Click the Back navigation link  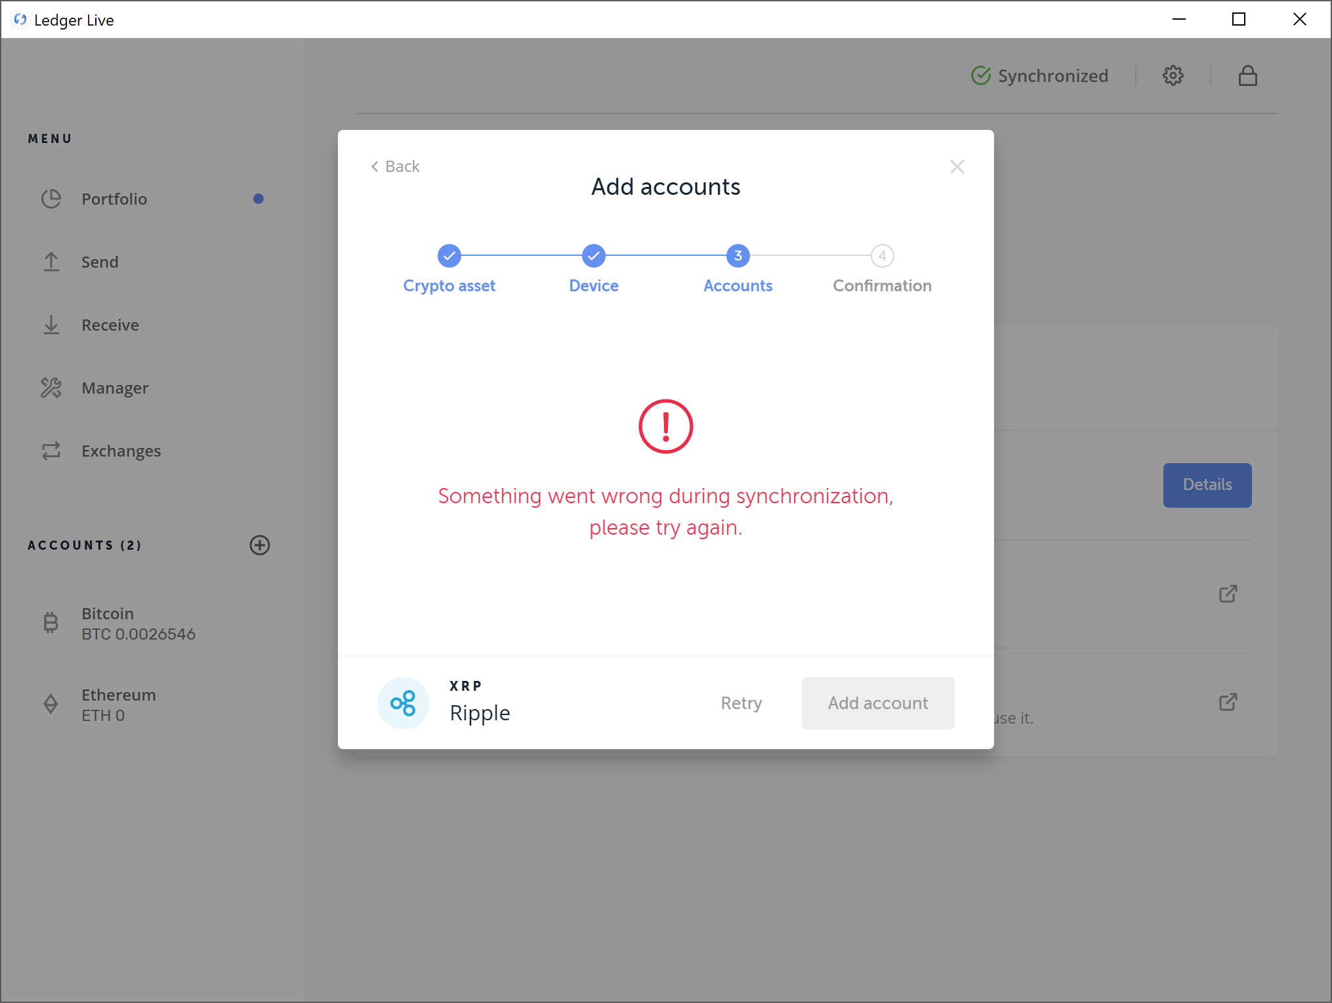[394, 165]
